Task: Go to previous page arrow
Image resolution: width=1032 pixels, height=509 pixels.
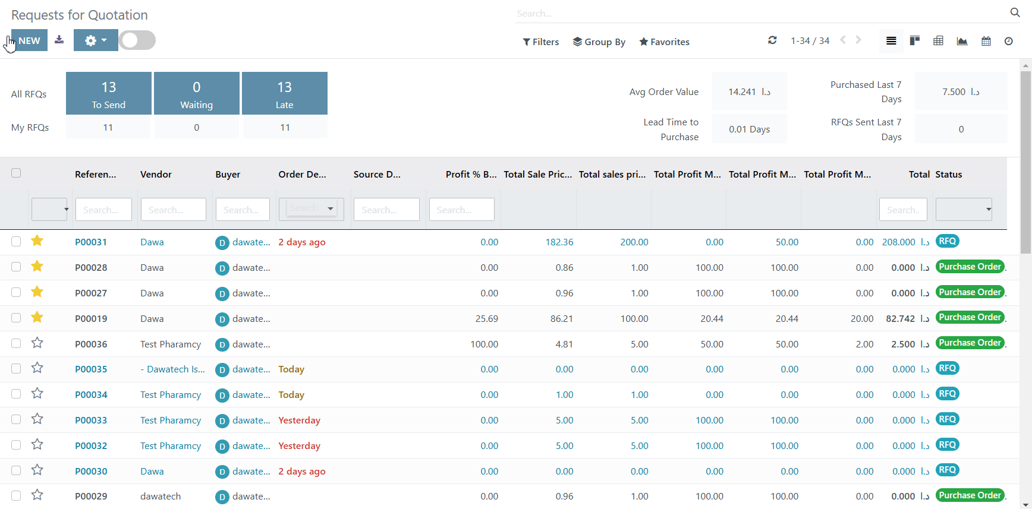Action: pos(843,40)
